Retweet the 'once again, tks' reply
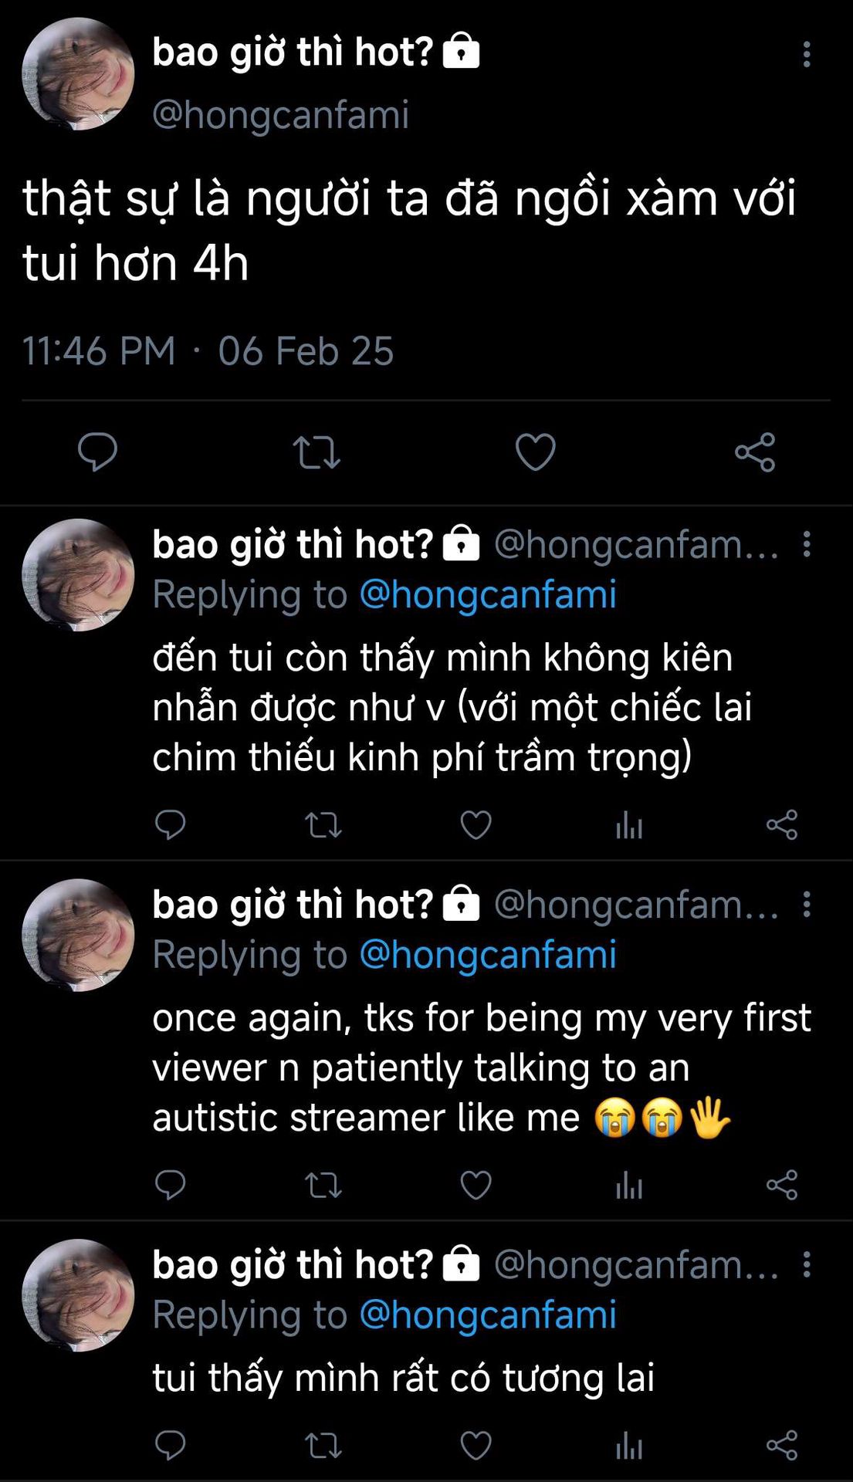 pos(323,1185)
